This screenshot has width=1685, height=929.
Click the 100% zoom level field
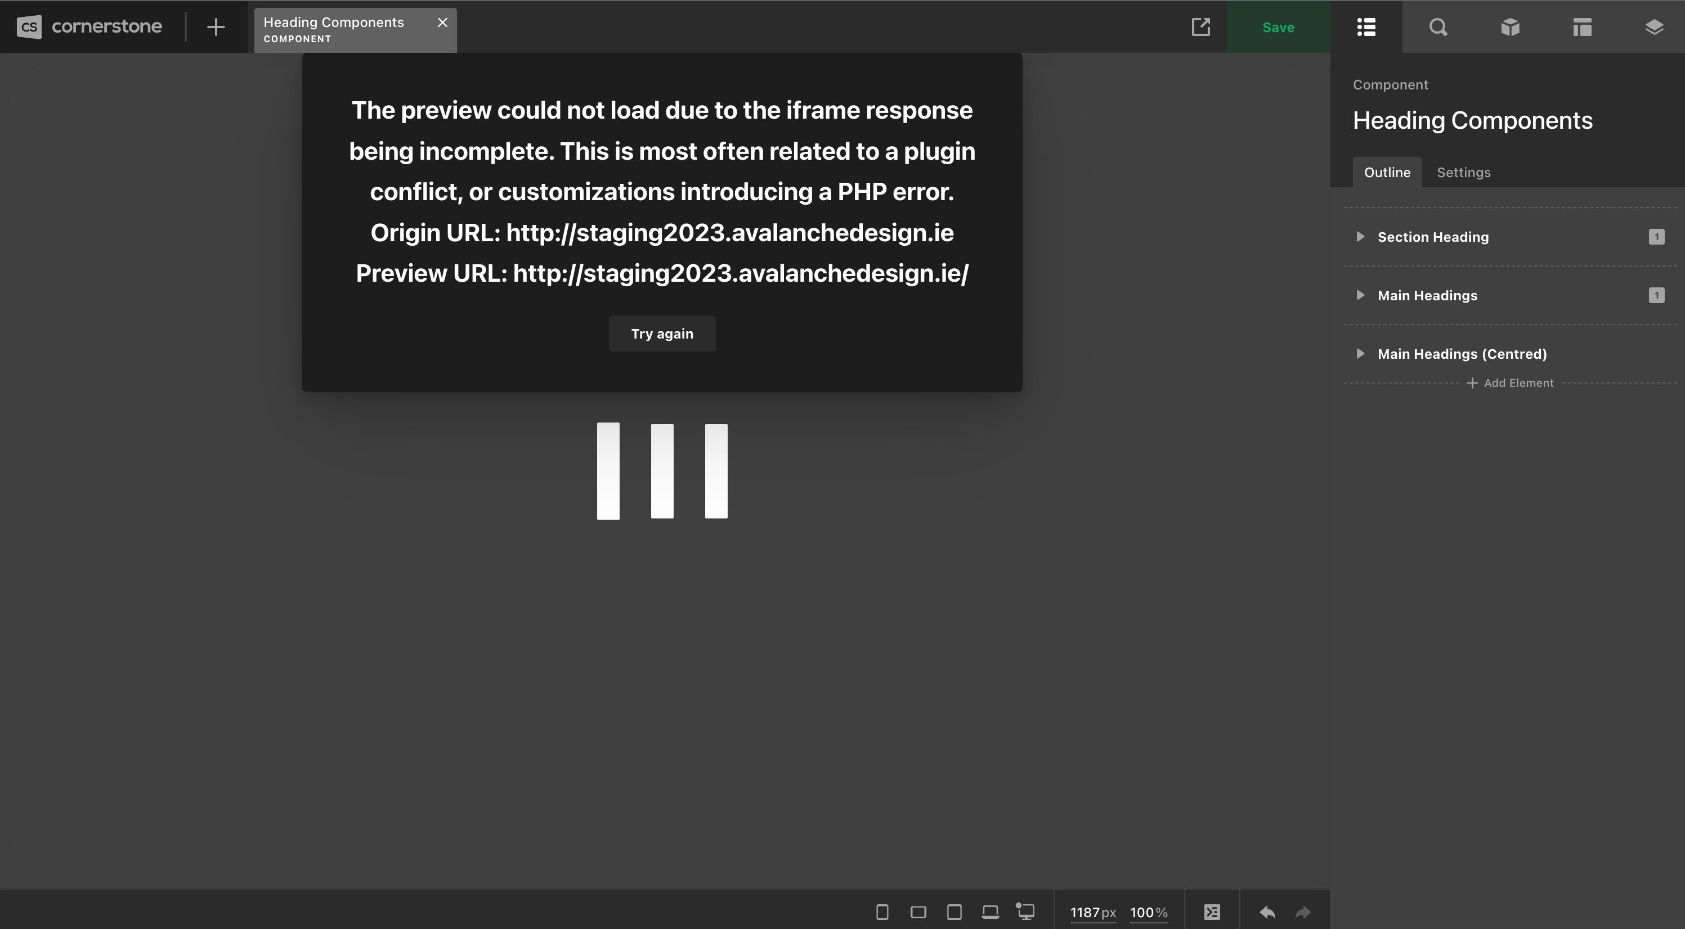(1148, 912)
